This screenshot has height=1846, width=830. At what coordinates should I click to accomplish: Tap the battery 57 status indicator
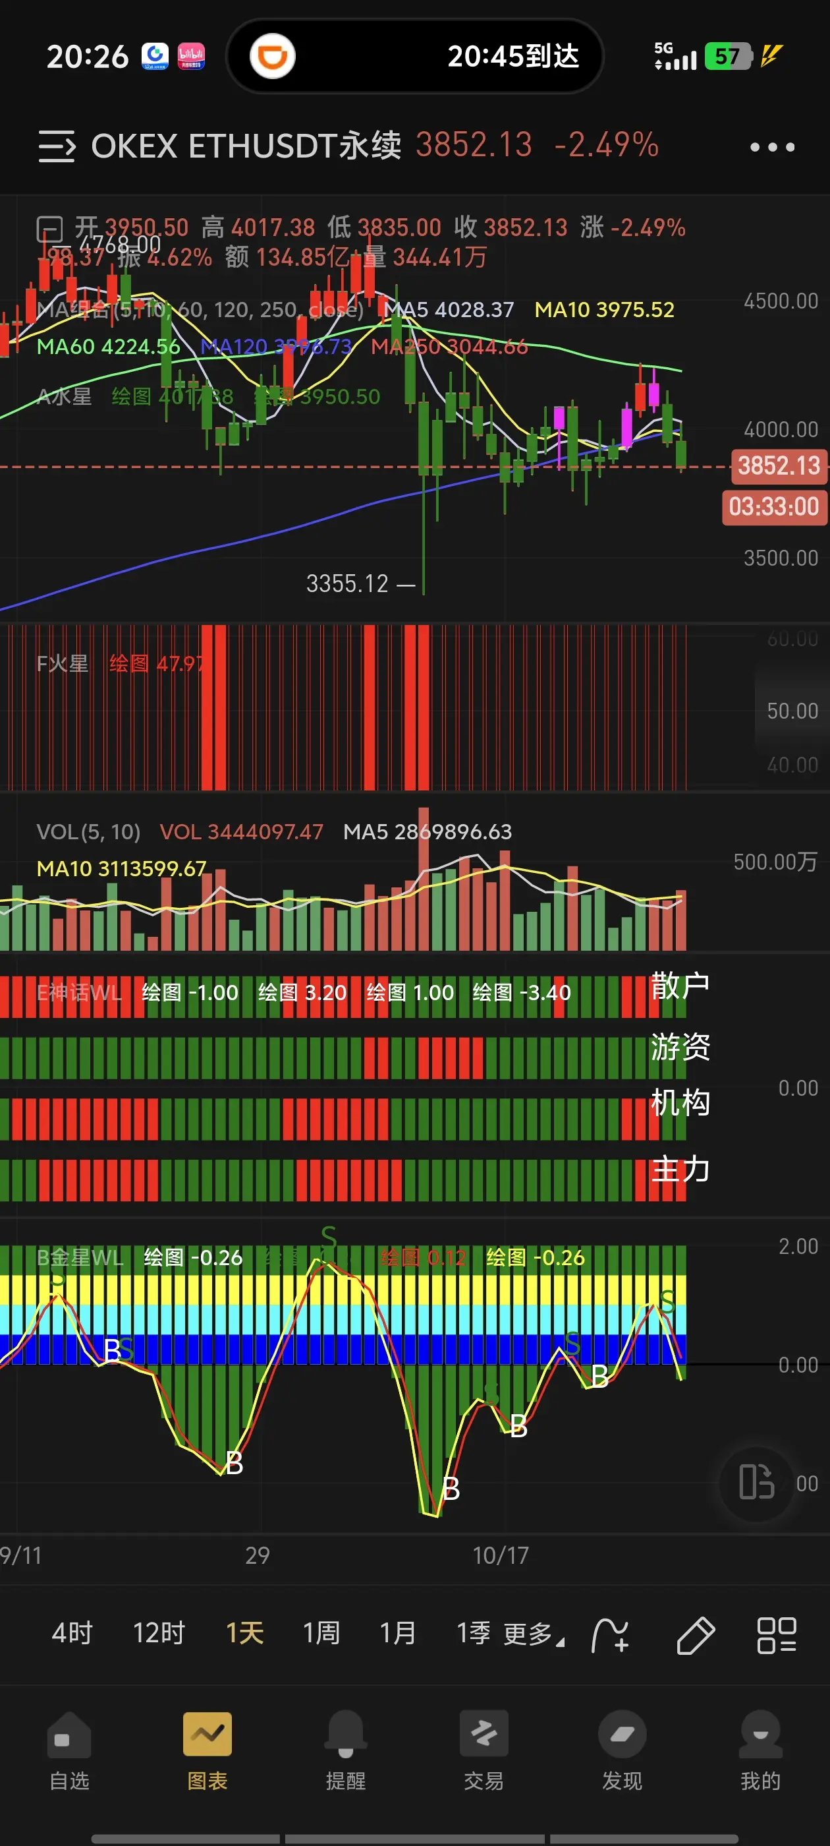tap(729, 56)
